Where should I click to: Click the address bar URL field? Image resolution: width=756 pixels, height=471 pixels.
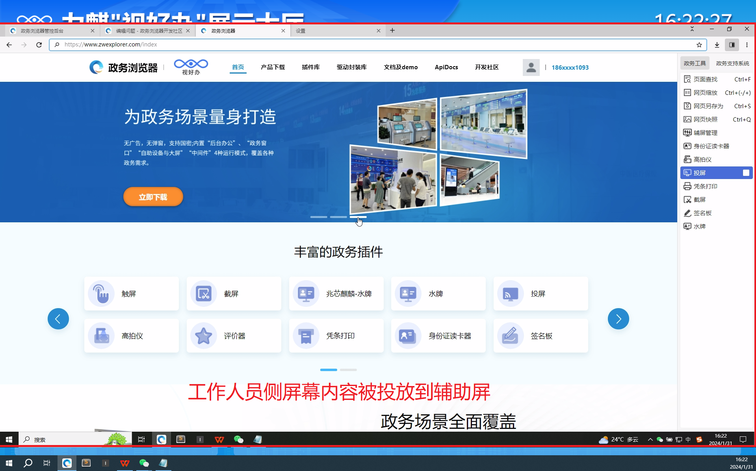[377, 45]
